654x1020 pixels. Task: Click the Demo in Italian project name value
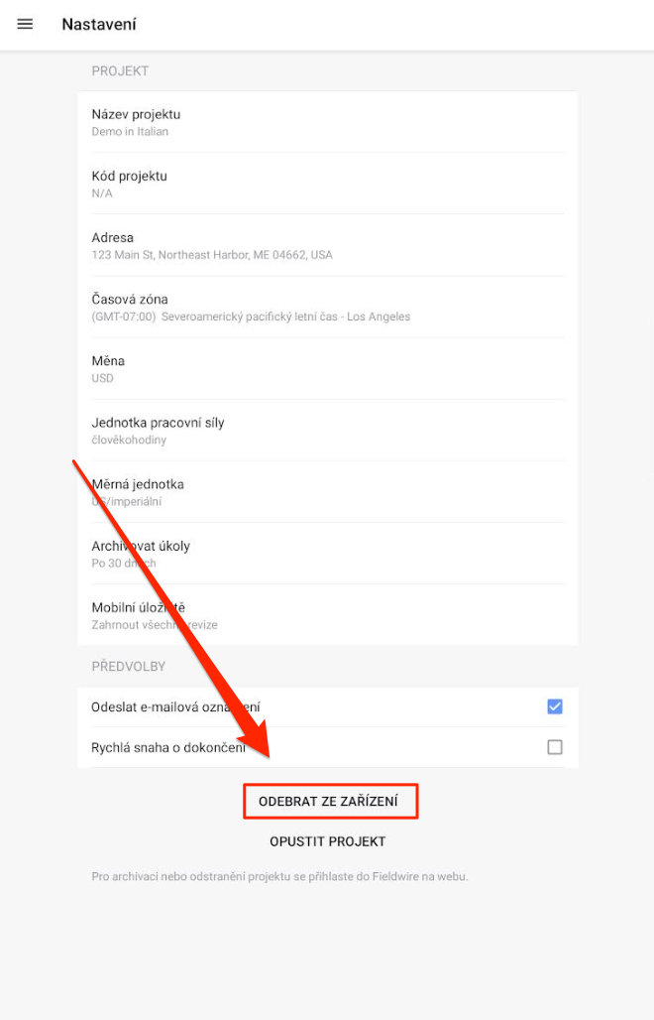[x=130, y=131]
